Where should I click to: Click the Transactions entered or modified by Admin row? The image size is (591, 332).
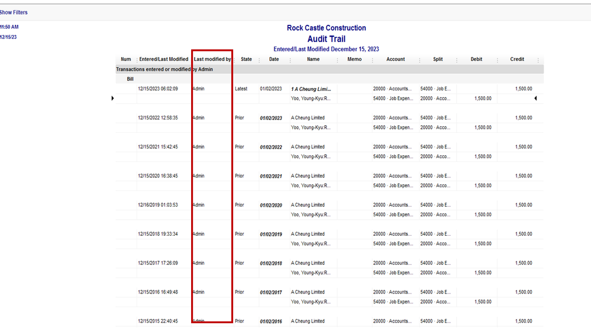(x=330, y=69)
